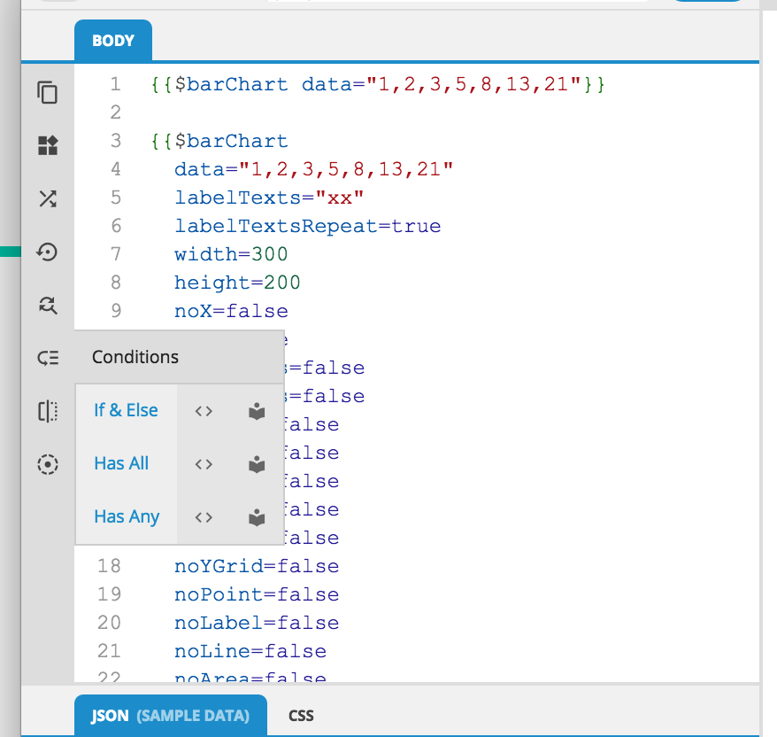
Task: Select the copy/duplicate icon in the sidebar
Action: [47, 92]
